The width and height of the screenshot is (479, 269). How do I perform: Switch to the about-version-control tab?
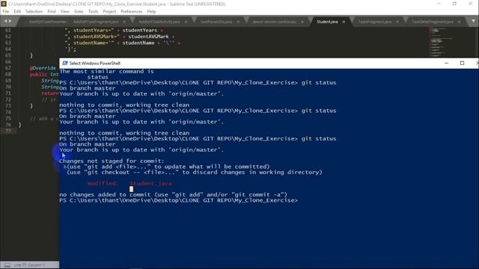[x=275, y=22]
